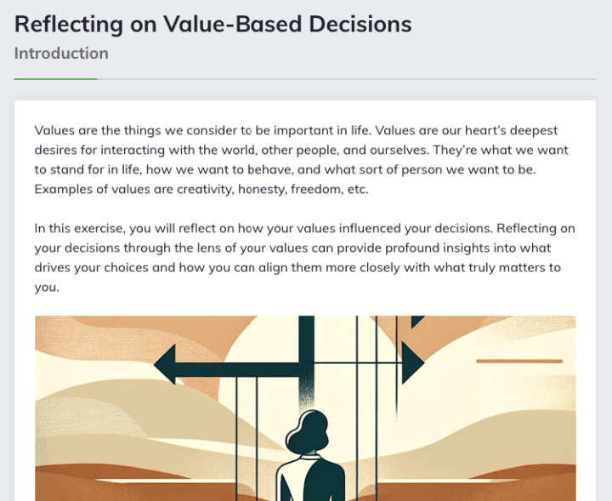Click the green completed portion of the progress bar

pyautogui.click(x=55, y=79)
